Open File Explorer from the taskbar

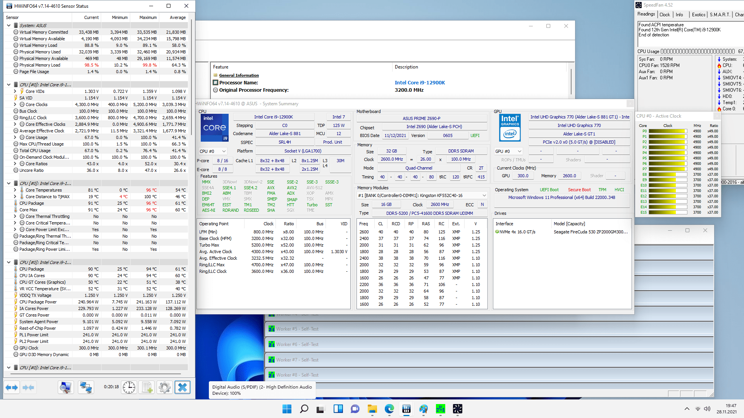pos(372,409)
